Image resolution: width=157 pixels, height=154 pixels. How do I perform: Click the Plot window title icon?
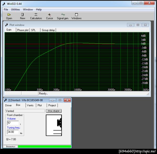tap(7, 25)
